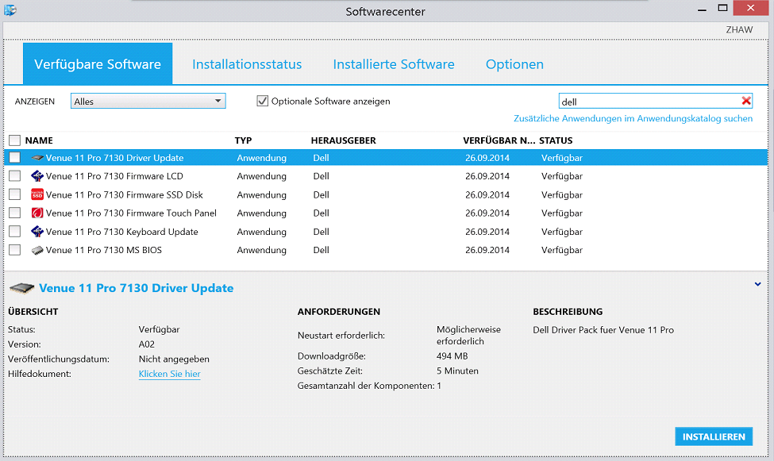The height and width of the screenshot is (461, 774).
Task: Click the details title 'Venue 11 Pro 7130 Driver Update'
Action: 137,288
